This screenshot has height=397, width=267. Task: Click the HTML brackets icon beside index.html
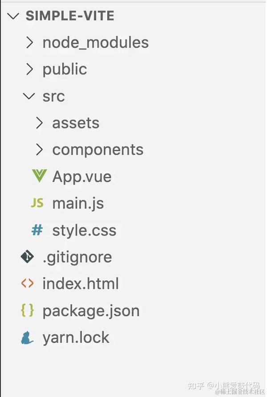point(27,284)
